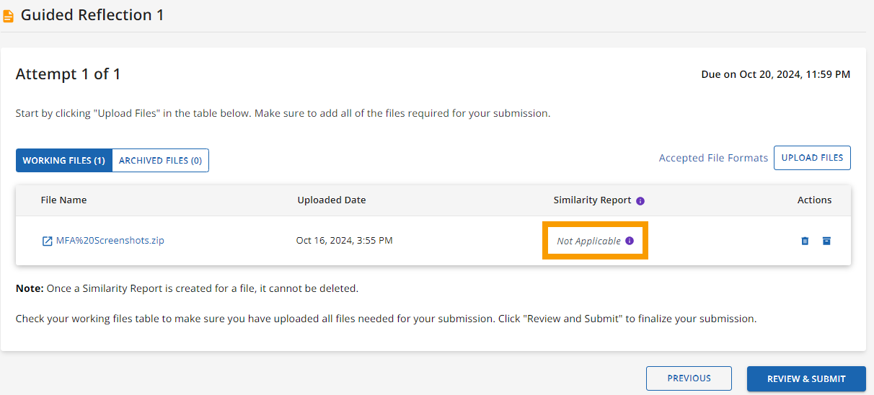Select the Not Applicable similarity status text
The width and height of the screenshot is (874, 395).
coord(588,241)
